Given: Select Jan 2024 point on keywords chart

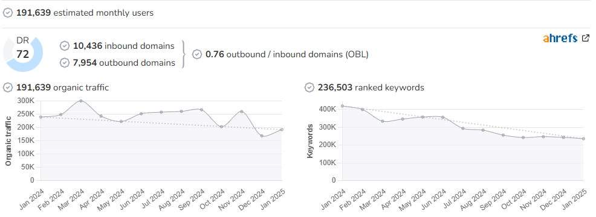Looking at the screenshot, I should point(343,106).
